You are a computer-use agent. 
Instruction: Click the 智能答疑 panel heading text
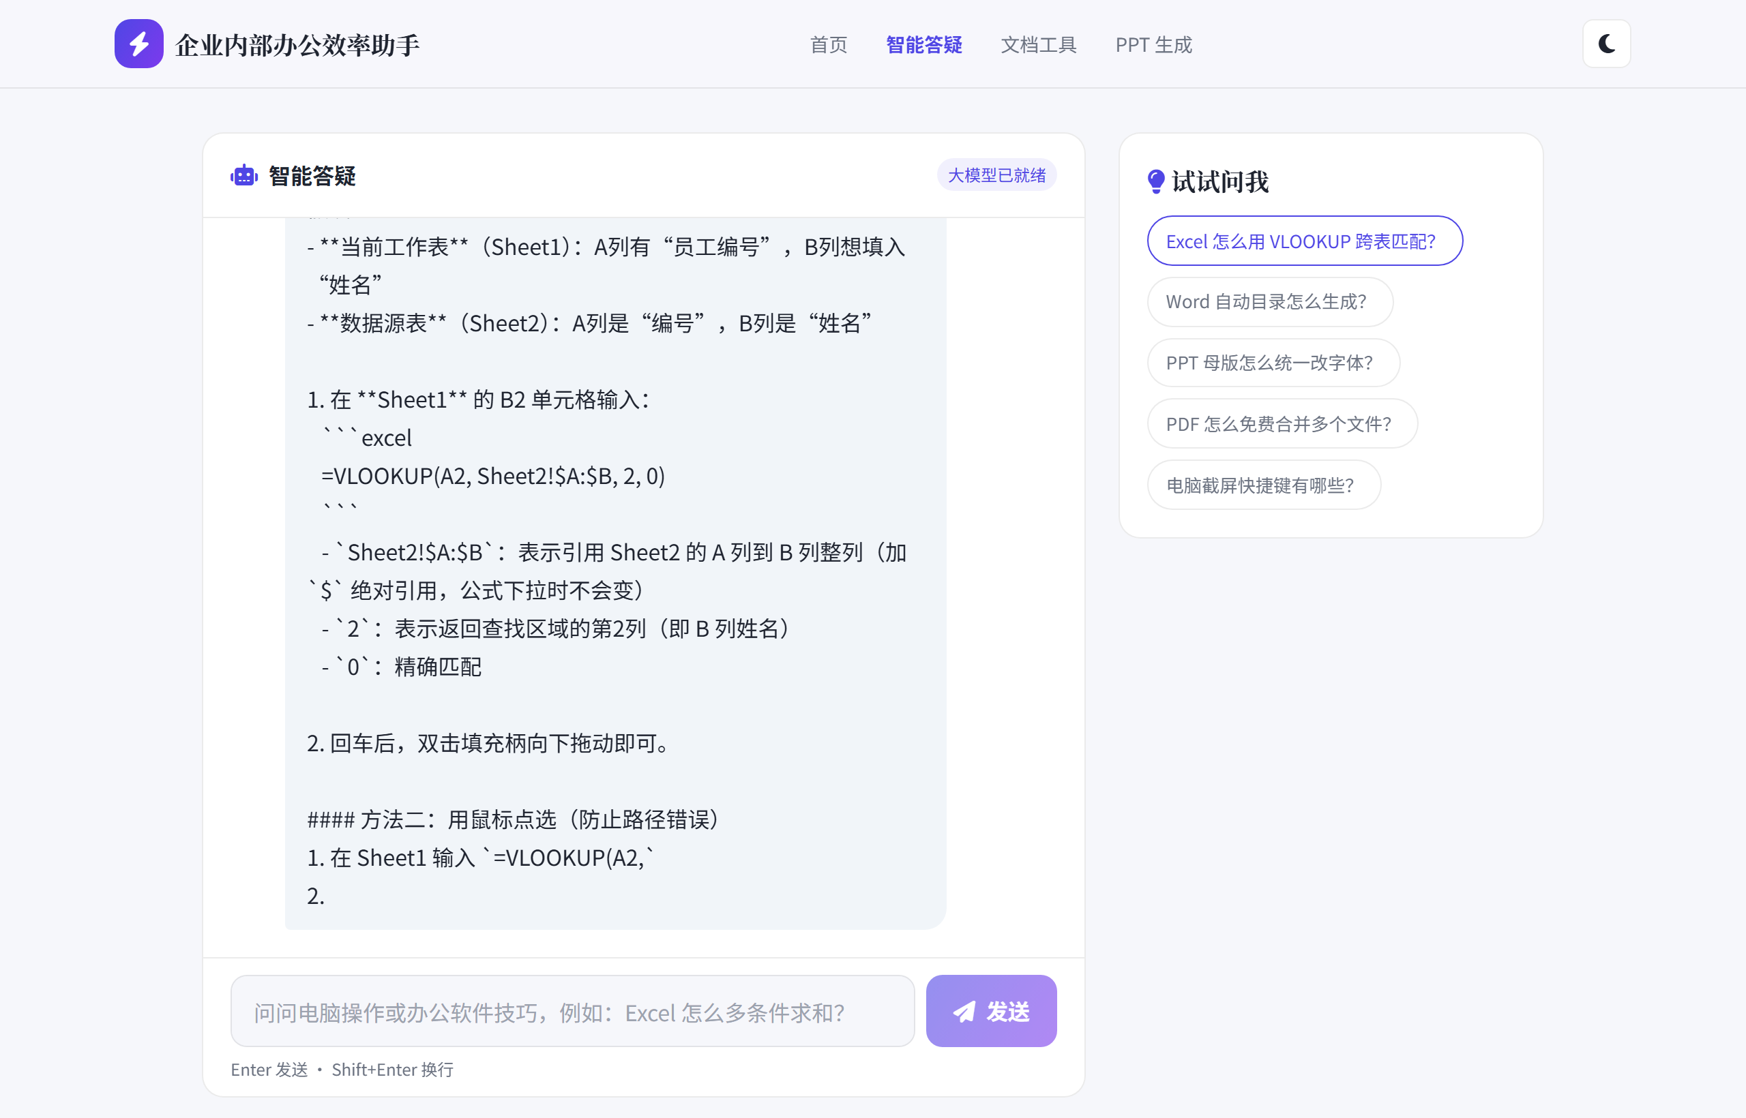pyautogui.click(x=312, y=176)
